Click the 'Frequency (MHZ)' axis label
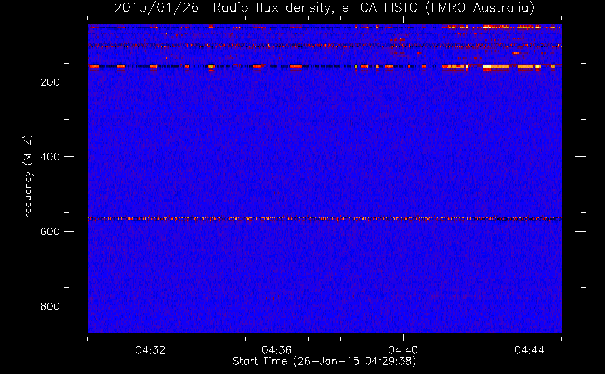Viewport: 605px width, 374px height. coord(28,179)
